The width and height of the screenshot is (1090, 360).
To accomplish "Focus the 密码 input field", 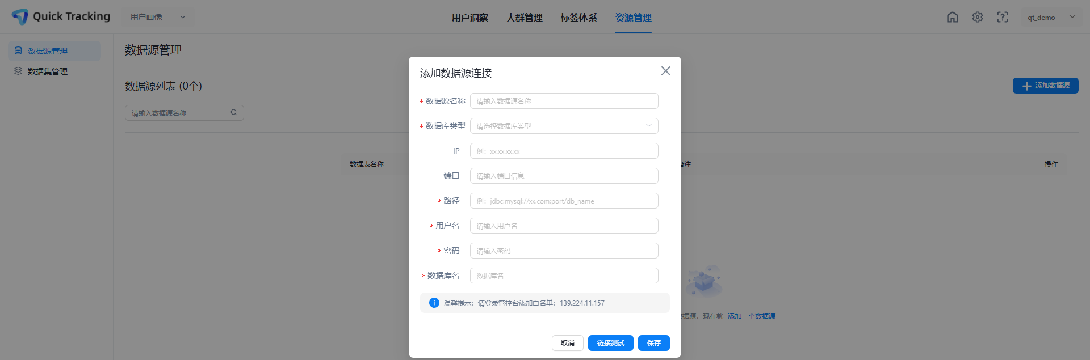I will point(564,251).
